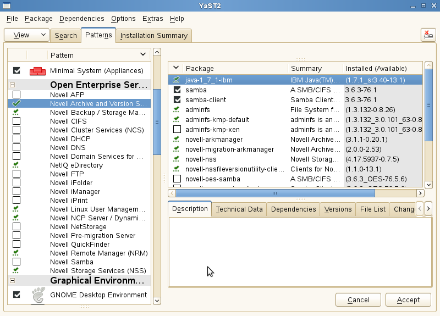This screenshot has height=316, width=440.
Task: Click status icon next to adminfs package
Action: point(177,110)
